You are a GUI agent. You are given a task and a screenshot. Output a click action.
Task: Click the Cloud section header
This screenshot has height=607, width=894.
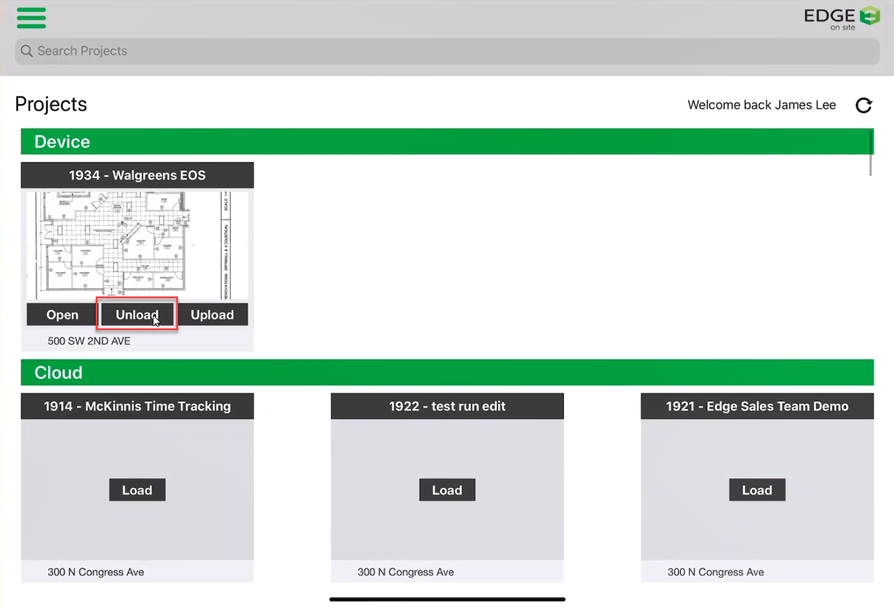58,373
